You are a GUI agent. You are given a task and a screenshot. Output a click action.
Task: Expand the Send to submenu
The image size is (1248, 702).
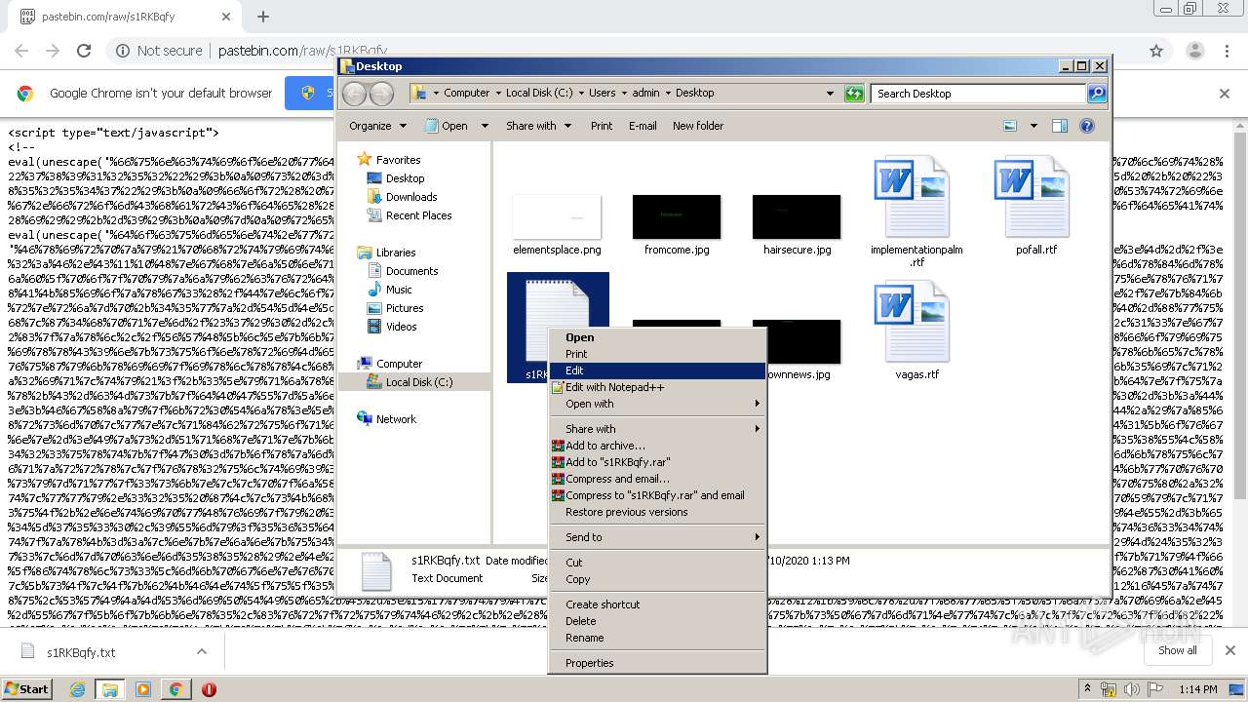[x=657, y=537]
